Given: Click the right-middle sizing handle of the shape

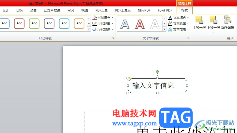Looking at the screenshot, I should pyautogui.click(x=187, y=86).
